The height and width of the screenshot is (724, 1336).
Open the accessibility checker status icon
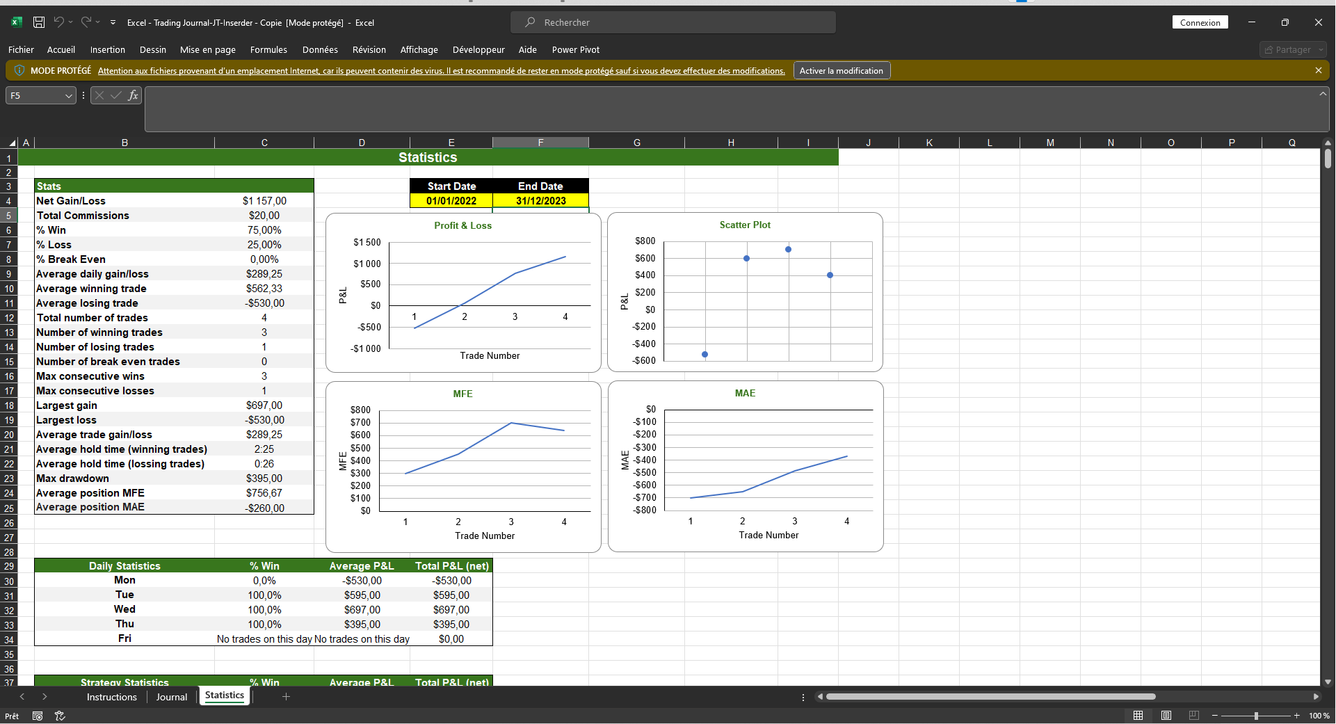pyautogui.click(x=60, y=716)
